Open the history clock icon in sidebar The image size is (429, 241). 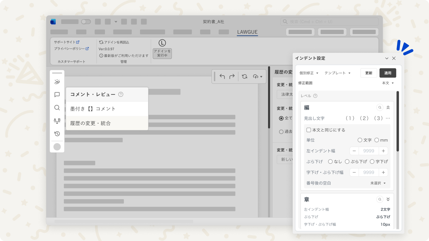point(57,134)
